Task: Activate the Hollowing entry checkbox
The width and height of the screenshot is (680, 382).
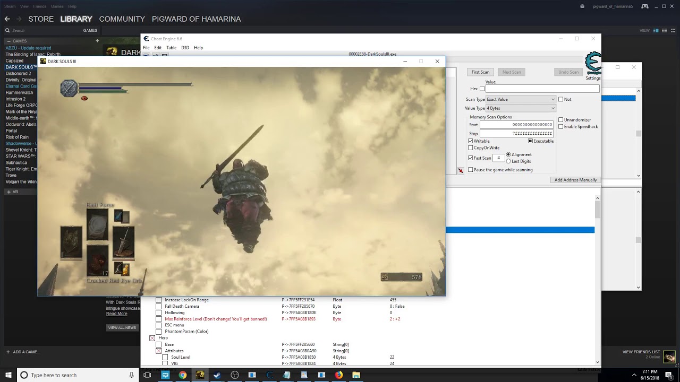Action: pyautogui.click(x=158, y=312)
